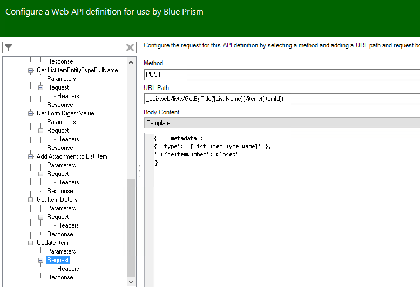Select Parameters under Get Form Digest Value
Image resolution: width=420 pixels, height=287 pixels.
click(x=61, y=122)
